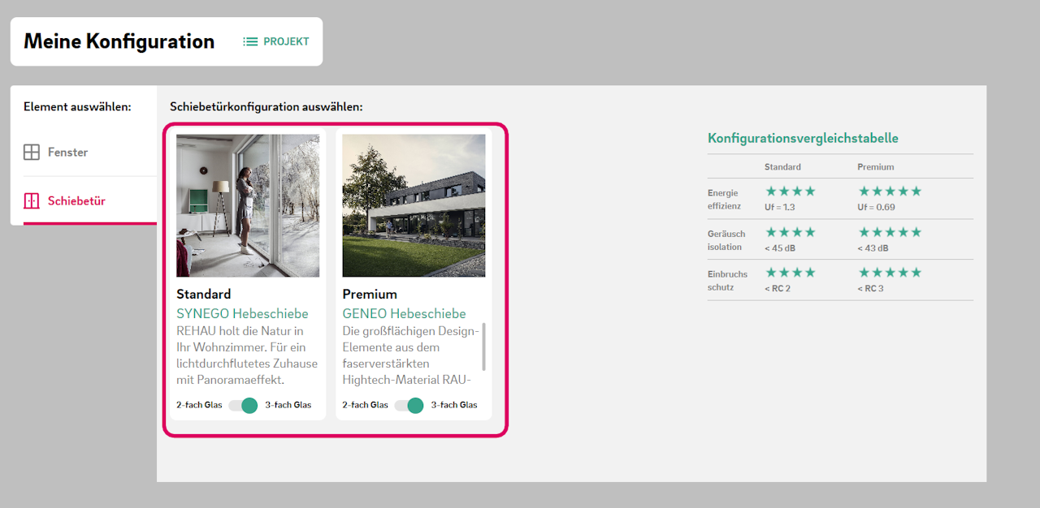The width and height of the screenshot is (1040, 508).
Task: Click '2-fach Glas' label on Standard card
Action: click(199, 405)
